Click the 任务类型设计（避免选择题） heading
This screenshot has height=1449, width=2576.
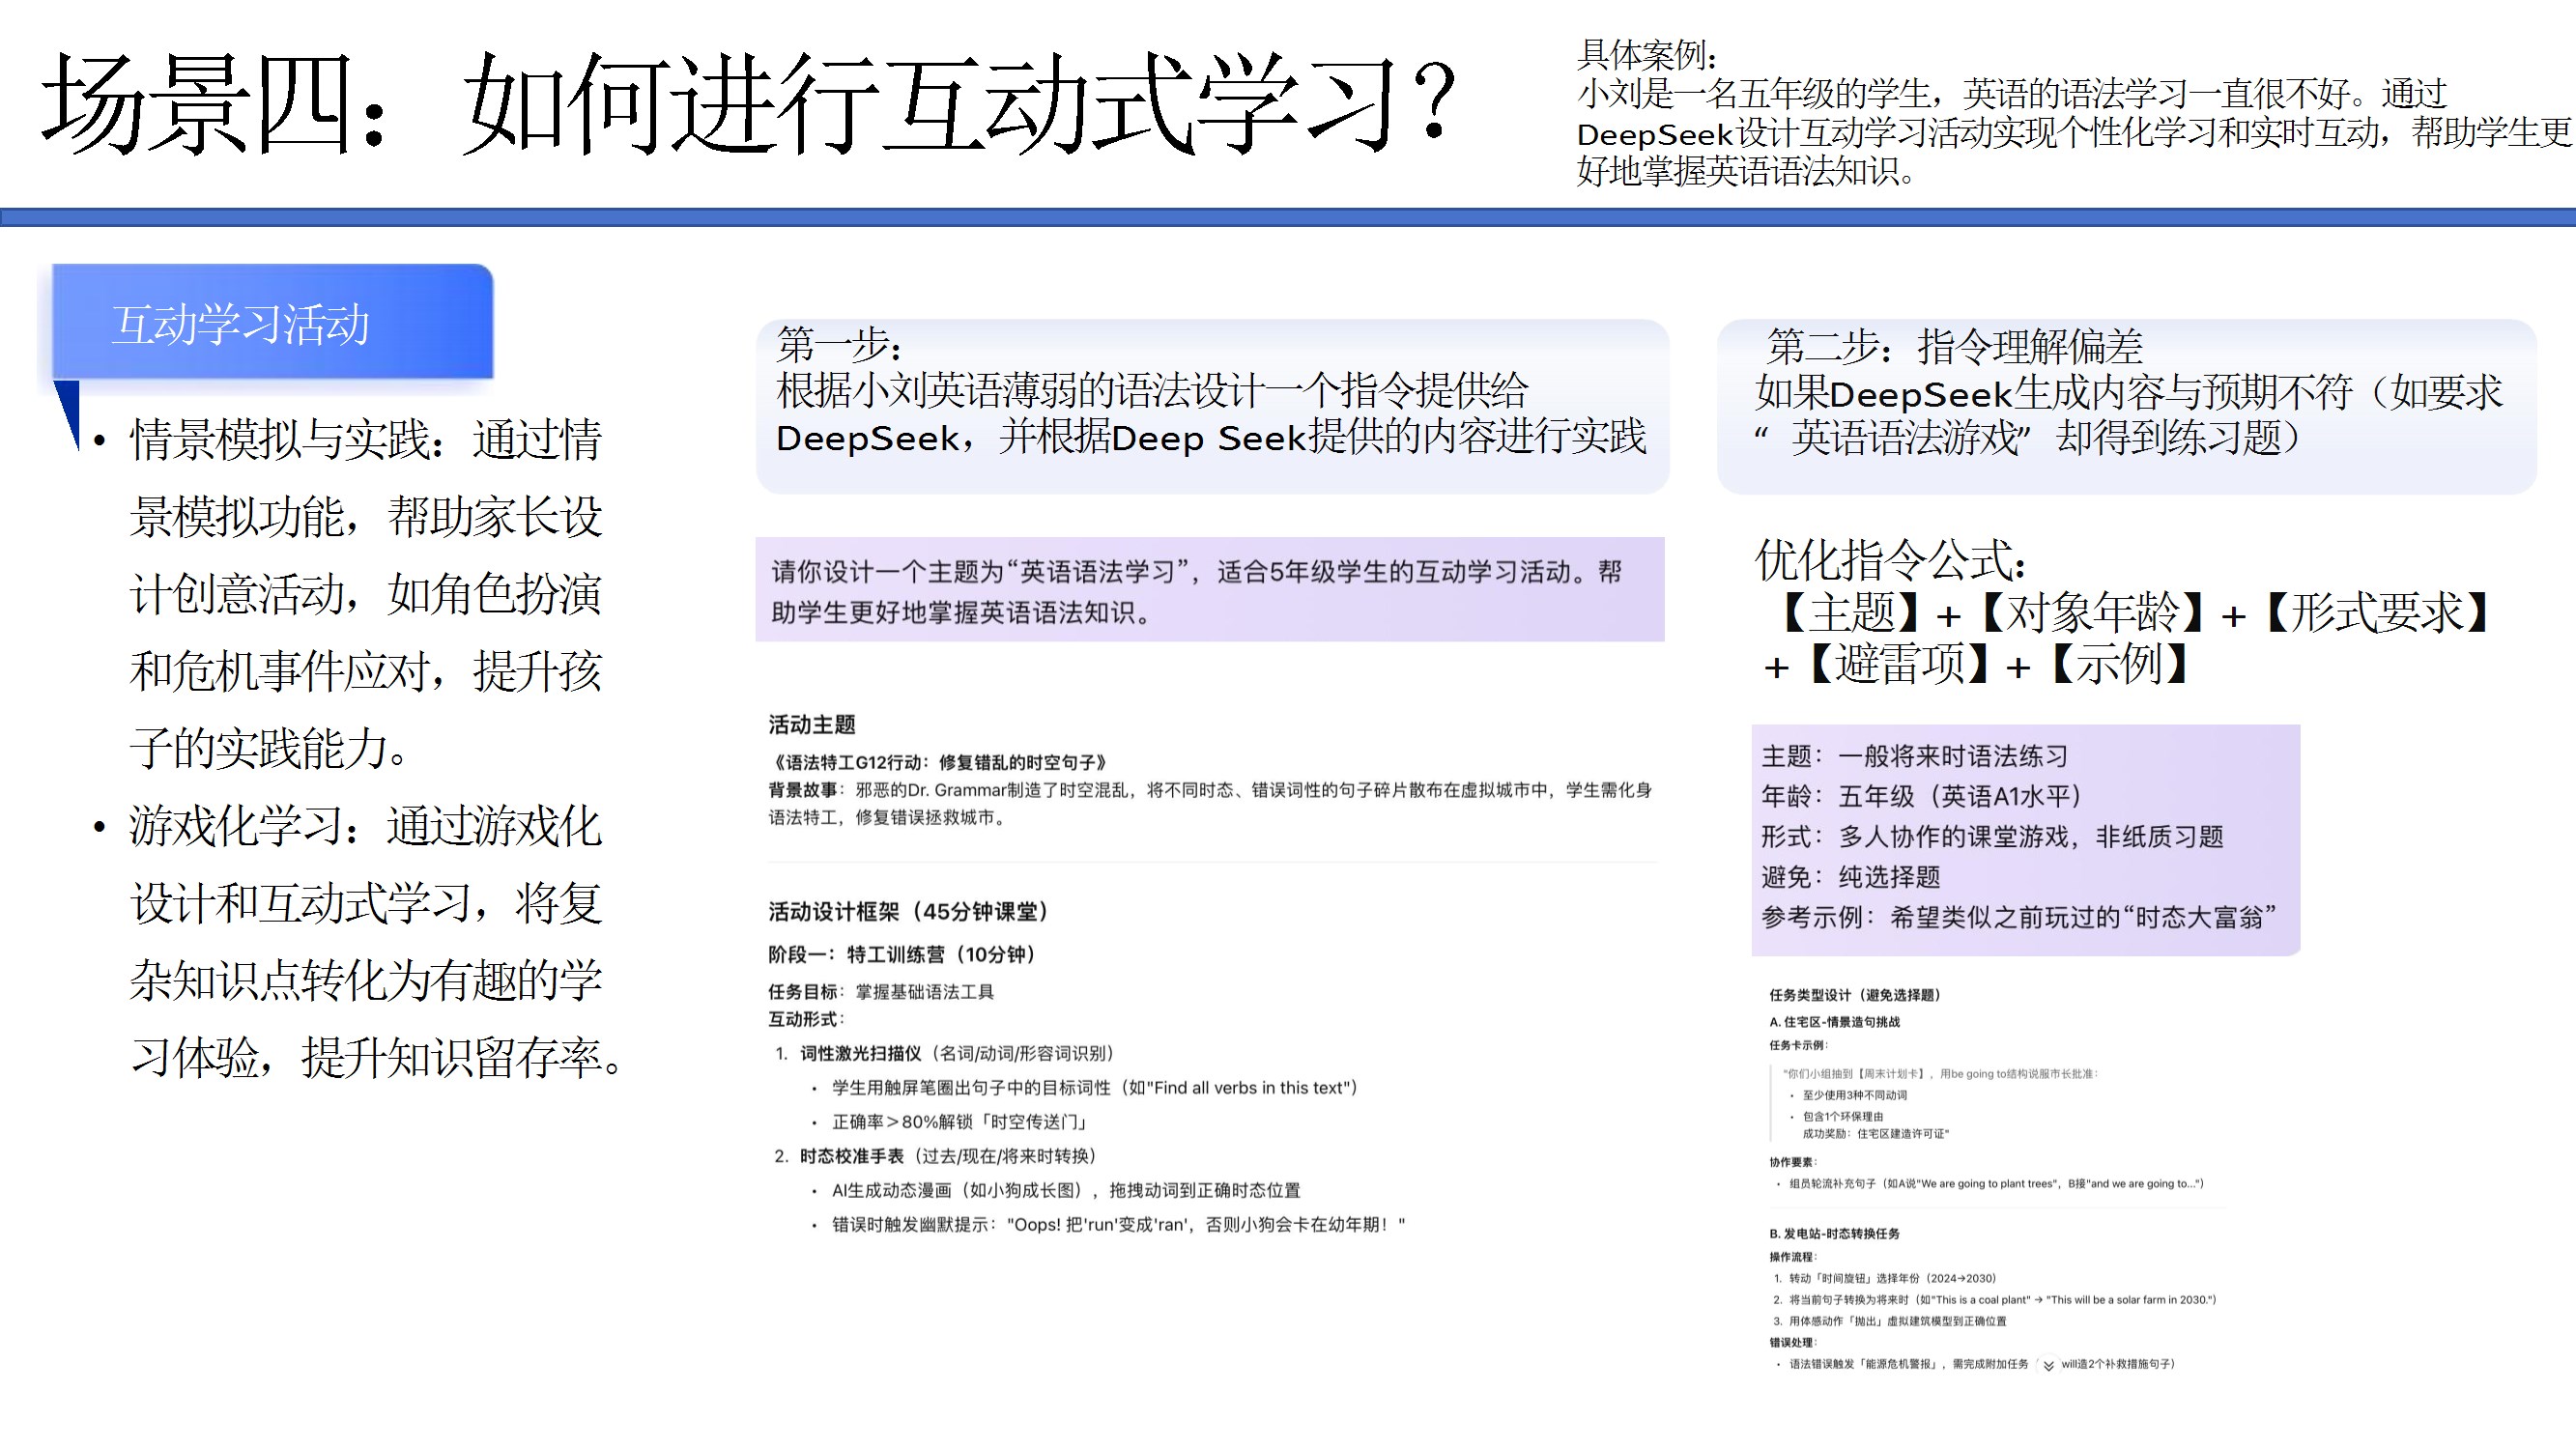[1854, 995]
